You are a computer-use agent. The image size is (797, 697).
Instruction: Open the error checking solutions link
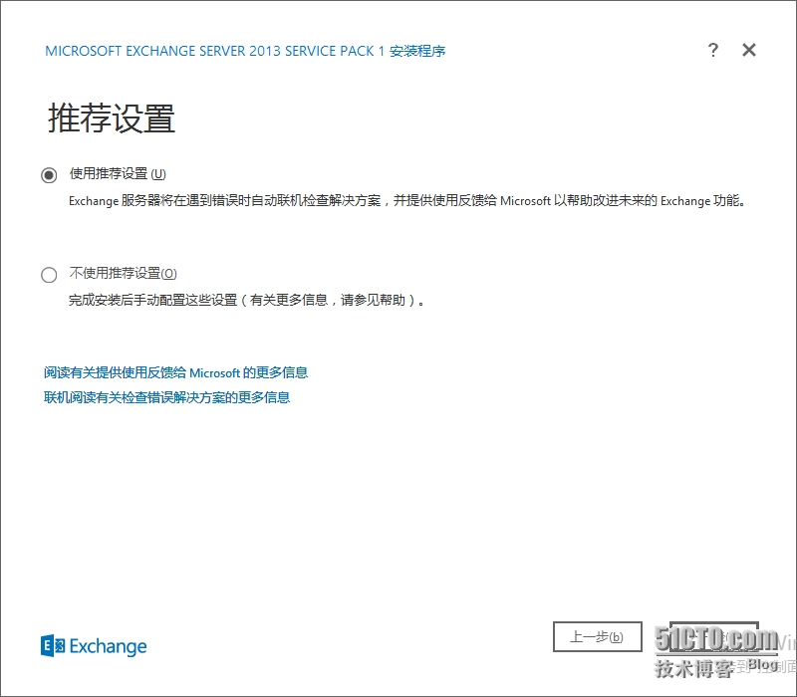click(x=165, y=396)
